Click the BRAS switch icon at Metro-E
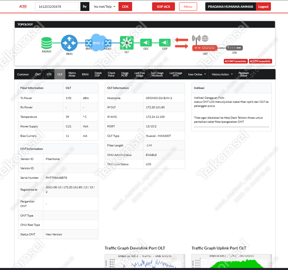The image size is (288, 270). pos(88,43)
